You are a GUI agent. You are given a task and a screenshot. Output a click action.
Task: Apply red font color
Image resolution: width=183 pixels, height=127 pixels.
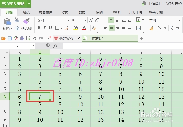[84, 28]
